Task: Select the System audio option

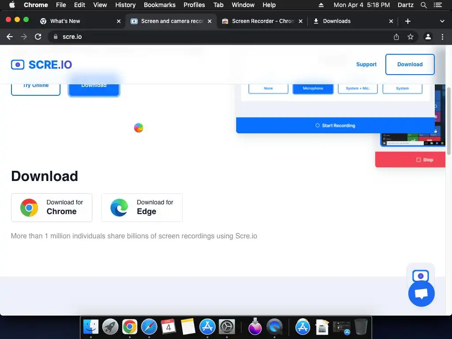Action: pyautogui.click(x=402, y=88)
